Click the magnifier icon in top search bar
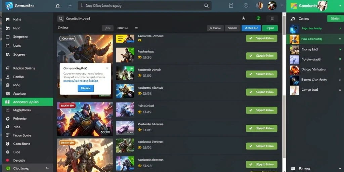This screenshot has height=172, width=344. tap(207, 6)
